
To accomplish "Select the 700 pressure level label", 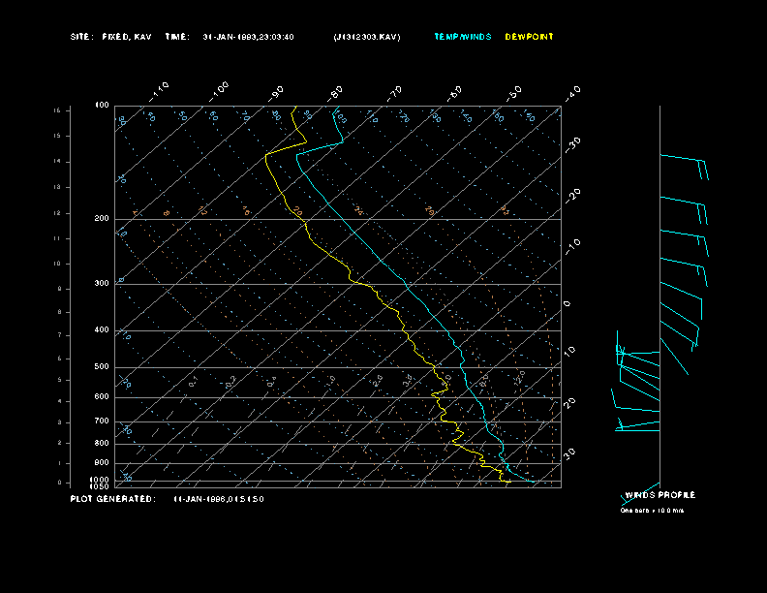I will click(102, 421).
